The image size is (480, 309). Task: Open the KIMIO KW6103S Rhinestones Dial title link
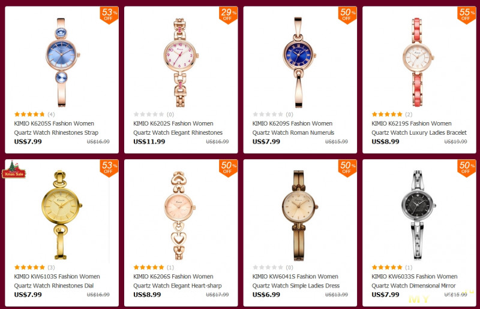click(x=57, y=281)
